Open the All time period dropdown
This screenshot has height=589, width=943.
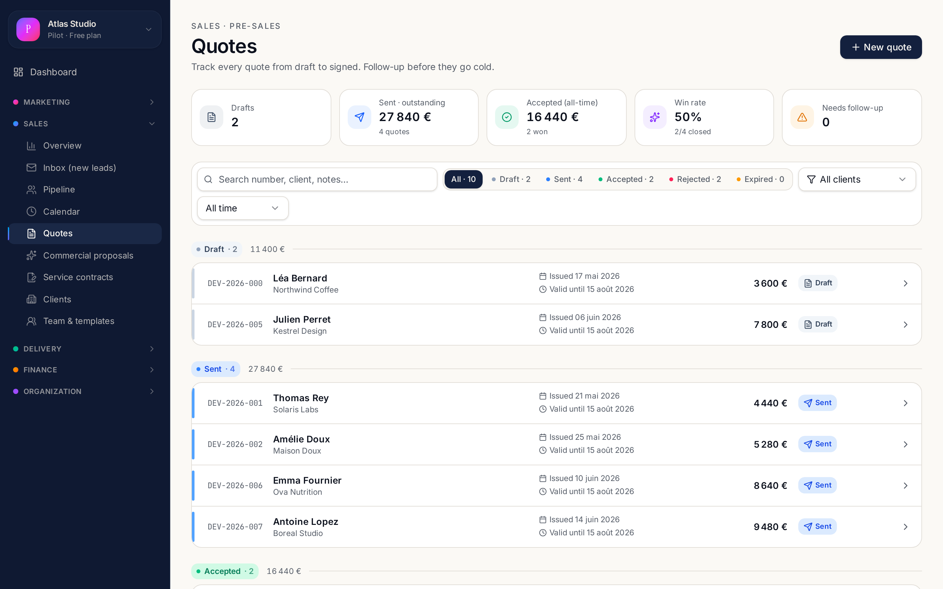click(x=243, y=208)
